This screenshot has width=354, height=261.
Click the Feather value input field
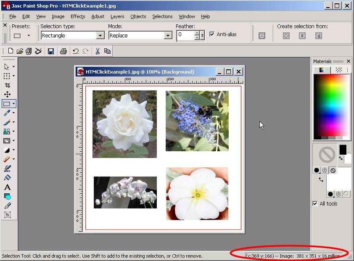point(185,35)
